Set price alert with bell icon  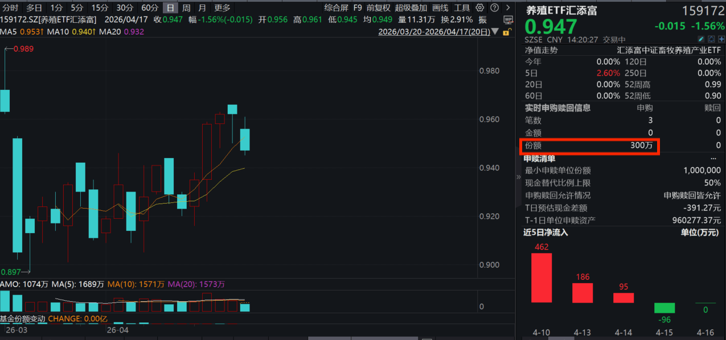point(711,40)
